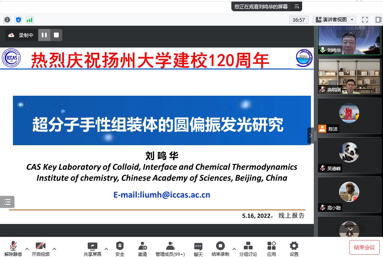Click the meeting info icon
383x257 pixels.
point(7,19)
